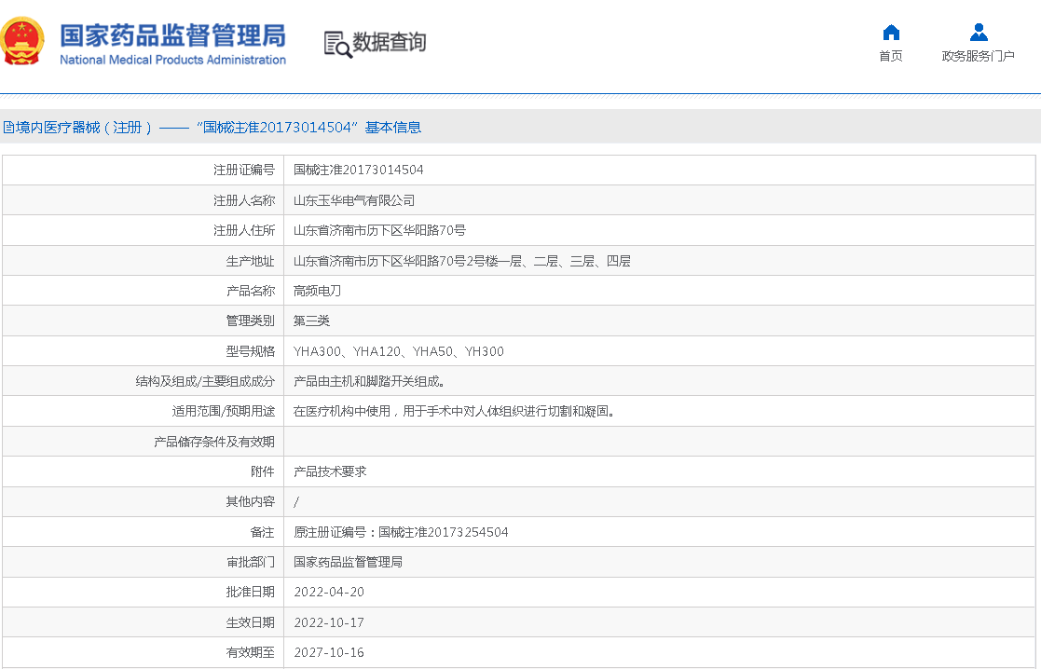
Task: Click the original registration number 国械注准20173254504 remark
Action: [401, 532]
